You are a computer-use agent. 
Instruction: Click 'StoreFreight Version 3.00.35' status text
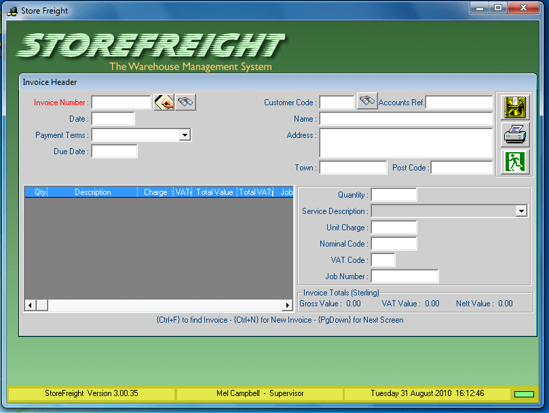tap(92, 393)
